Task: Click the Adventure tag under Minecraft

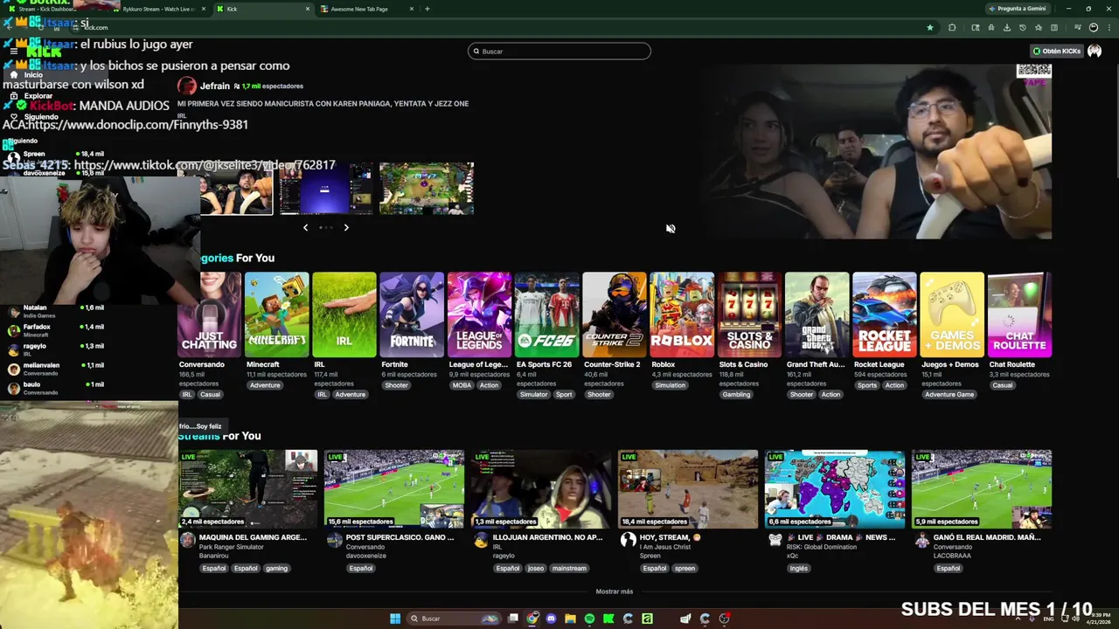Action: 265,385
